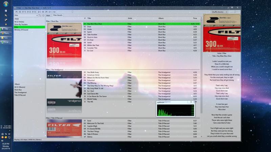Click the [S] toolbar button
The width and height of the screenshot is (271, 152).
pos(20,12)
